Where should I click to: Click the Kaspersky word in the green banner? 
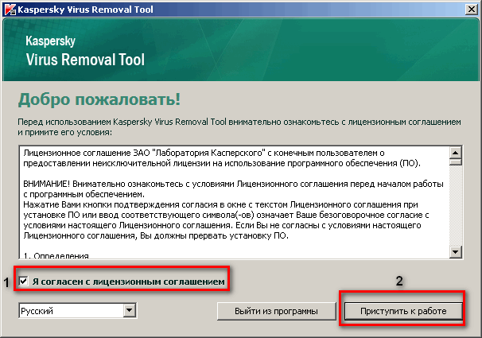point(50,41)
